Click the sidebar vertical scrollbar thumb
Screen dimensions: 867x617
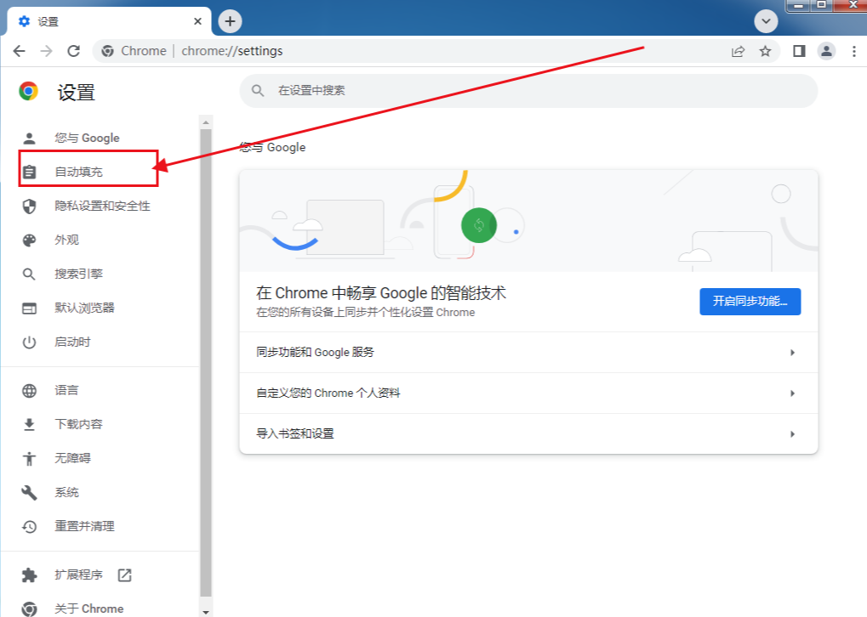pyautogui.click(x=206, y=363)
